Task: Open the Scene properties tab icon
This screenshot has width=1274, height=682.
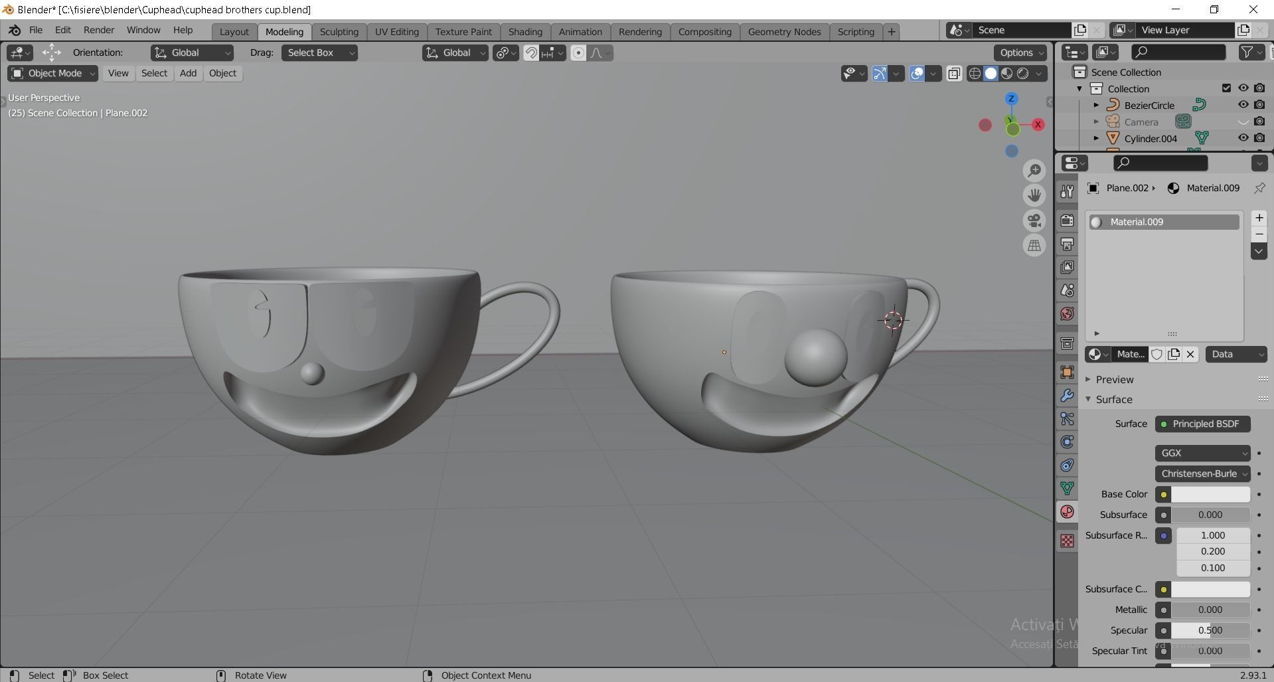Action: pyautogui.click(x=1067, y=290)
